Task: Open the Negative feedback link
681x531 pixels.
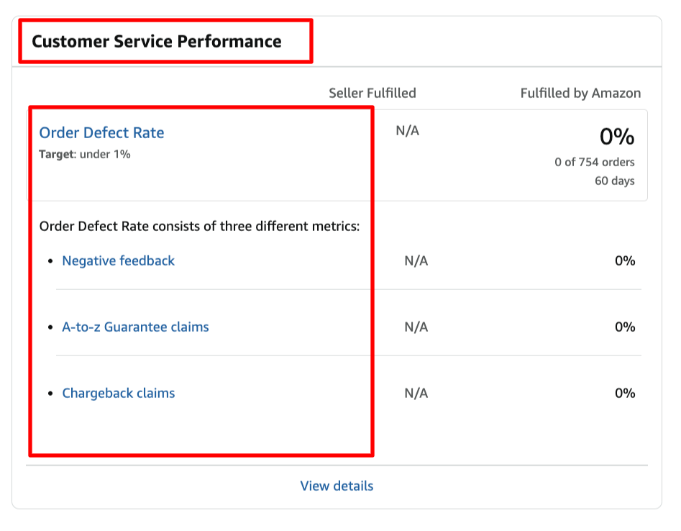Action: point(118,260)
